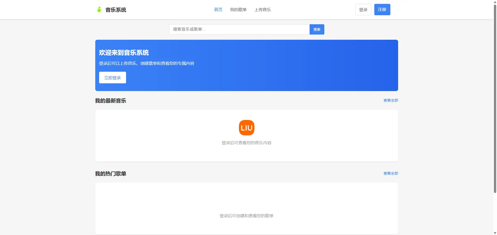Click the 登录后可查看您的音乐内容 placeholder area
This screenshot has height=235, width=497.
[246, 143]
